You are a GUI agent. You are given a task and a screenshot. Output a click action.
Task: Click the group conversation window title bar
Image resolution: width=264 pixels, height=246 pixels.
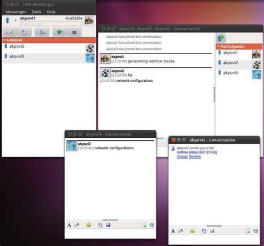[180, 29]
